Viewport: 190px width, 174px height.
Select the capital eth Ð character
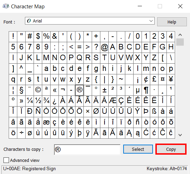click(30, 112)
